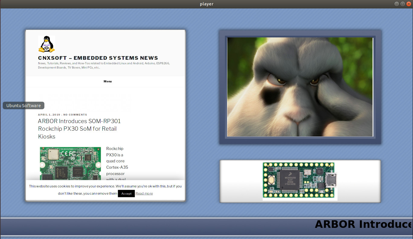Click the APRIL 1, 2019 date link
The height and width of the screenshot is (239, 413).
click(49, 115)
